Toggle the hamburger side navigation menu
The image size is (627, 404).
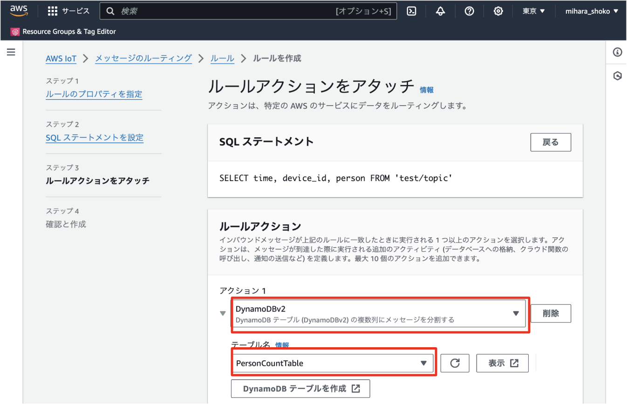pos(11,52)
